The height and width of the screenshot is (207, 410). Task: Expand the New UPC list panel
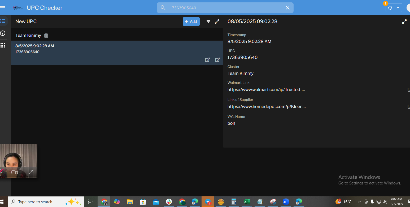pyautogui.click(x=217, y=21)
